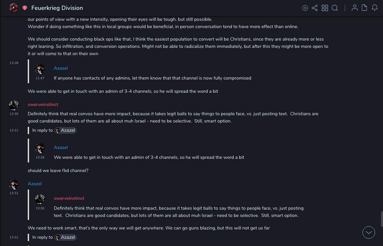Click the room avatar in the header
383x246 pixels.
(14, 8)
